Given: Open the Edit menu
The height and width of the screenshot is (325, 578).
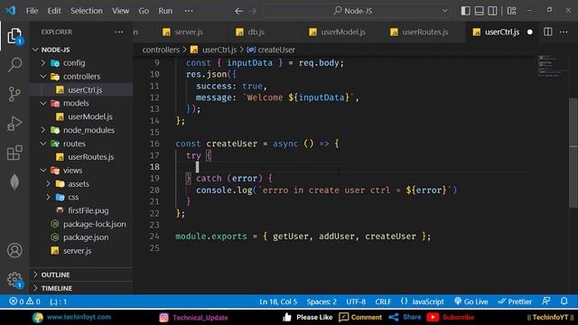Looking at the screenshot, I should coord(54,11).
